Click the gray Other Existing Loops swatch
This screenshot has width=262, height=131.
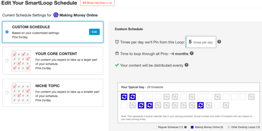[228, 127]
